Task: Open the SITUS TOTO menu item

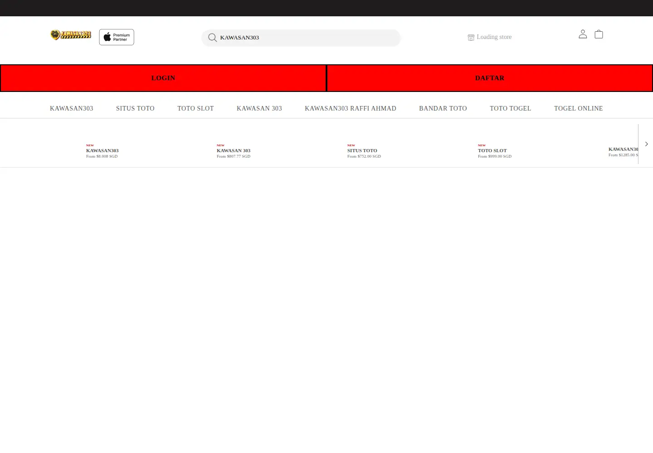Action: (135, 108)
